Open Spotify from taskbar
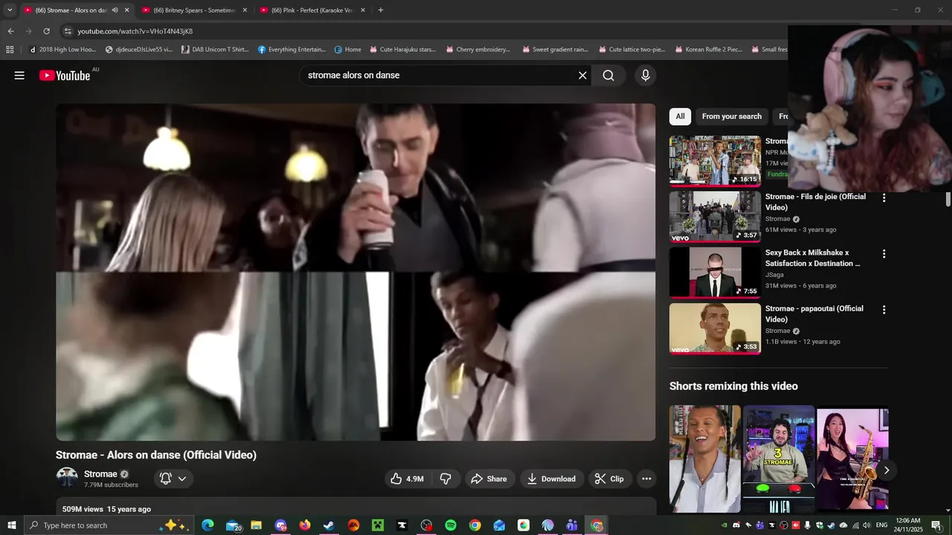Viewport: 952px width, 535px height. [451, 525]
